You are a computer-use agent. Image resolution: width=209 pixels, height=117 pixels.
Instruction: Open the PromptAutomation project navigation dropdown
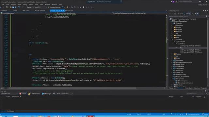(28, 13)
